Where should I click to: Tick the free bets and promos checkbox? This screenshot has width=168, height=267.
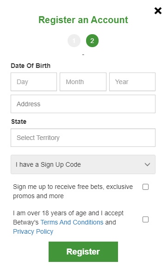pyautogui.click(x=145, y=187)
